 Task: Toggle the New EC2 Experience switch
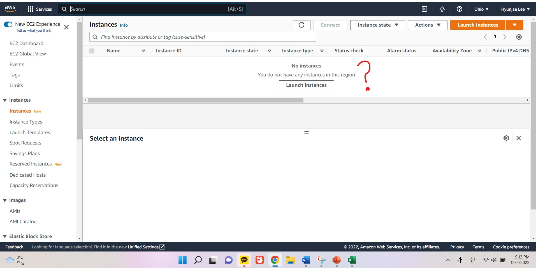point(8,24)
